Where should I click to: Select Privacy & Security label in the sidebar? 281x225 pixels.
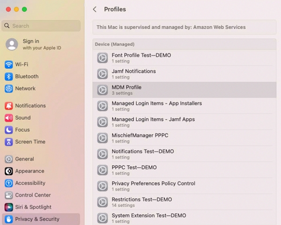point(37,219)
